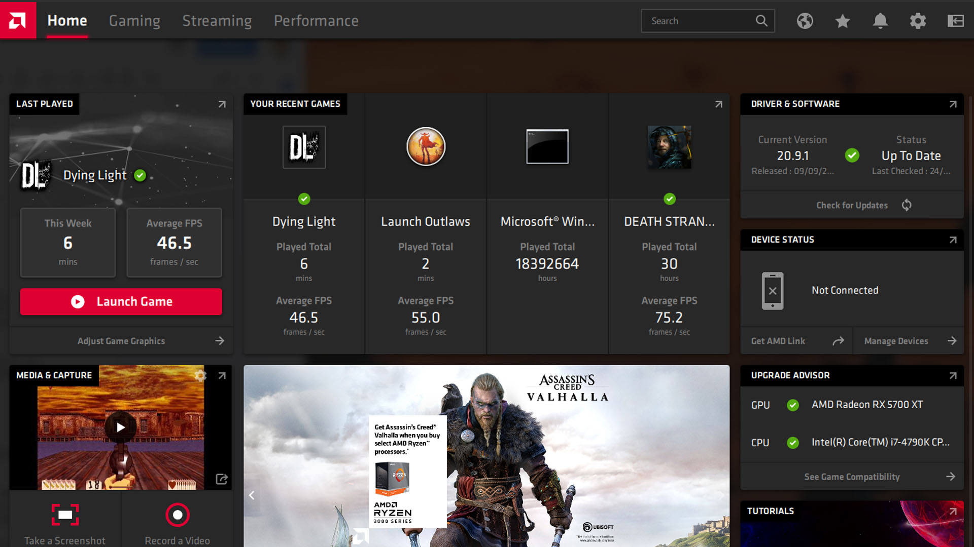The width and height of the screenshot is (974, 547).
Task: Click the Media & Capture settings gear icon
Action: 201,375
